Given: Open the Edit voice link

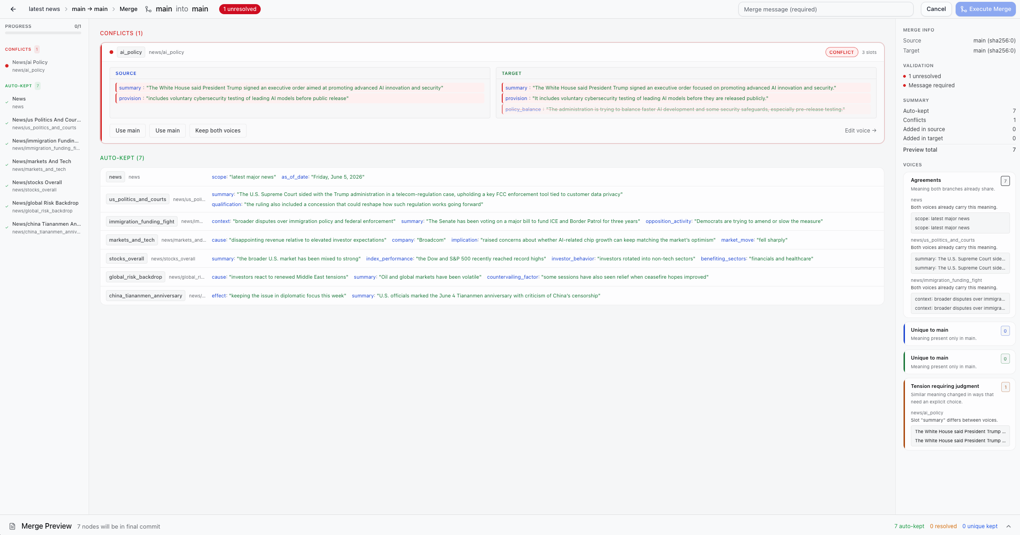Looking at the screenshot, I should (860, 131).
